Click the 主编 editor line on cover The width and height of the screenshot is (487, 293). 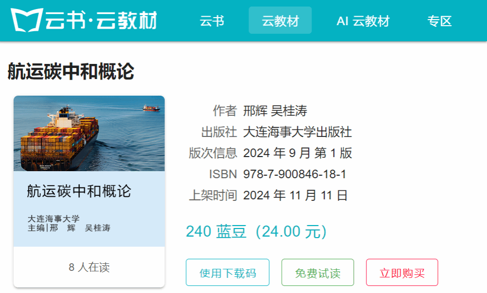(x=69, y=228)
